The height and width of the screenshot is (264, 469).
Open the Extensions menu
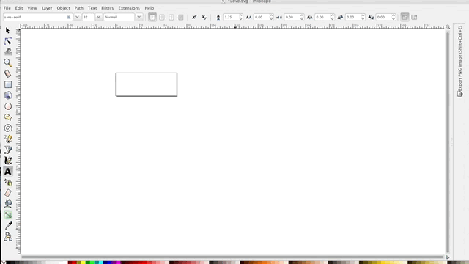click(x=129, y=8)
